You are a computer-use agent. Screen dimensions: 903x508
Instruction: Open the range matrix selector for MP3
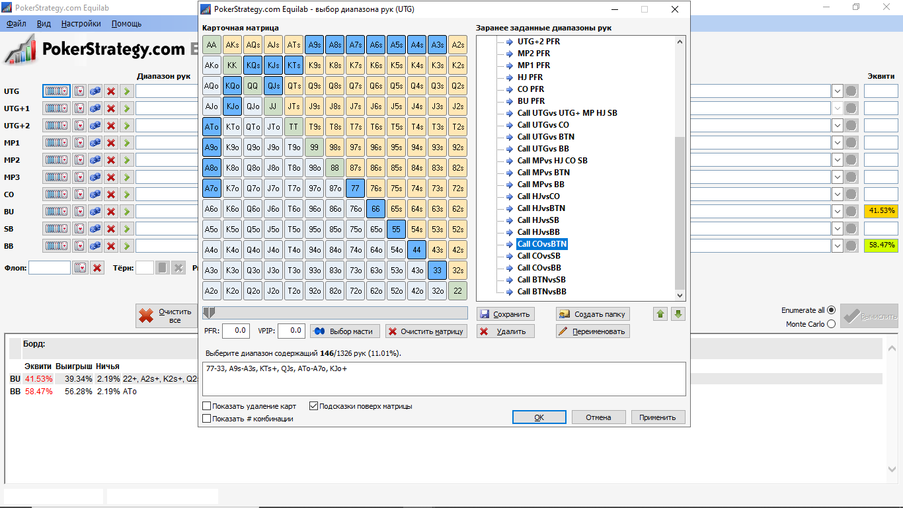click(56, 177)
